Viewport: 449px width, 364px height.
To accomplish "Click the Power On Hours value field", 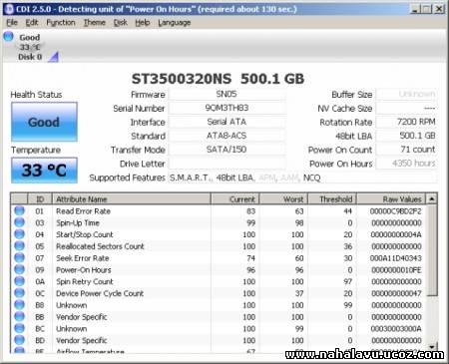I will 406,164.
